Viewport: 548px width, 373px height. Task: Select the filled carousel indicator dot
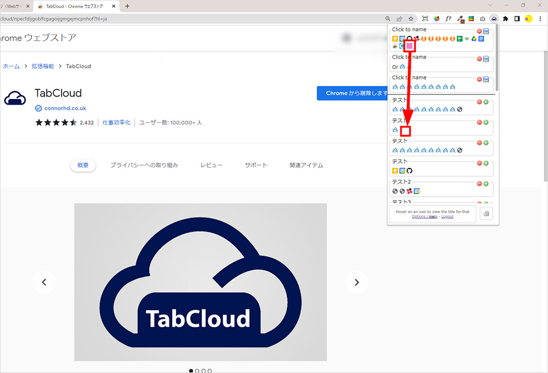[x=191, y=371]
